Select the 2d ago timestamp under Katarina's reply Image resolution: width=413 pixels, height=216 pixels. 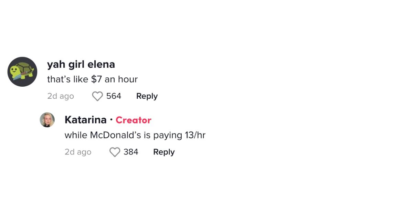point(78,152)
